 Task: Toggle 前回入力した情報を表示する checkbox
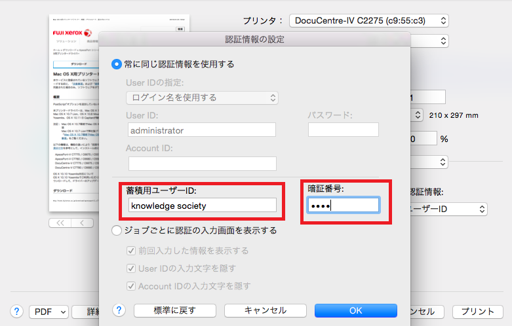tap(131, 251)
